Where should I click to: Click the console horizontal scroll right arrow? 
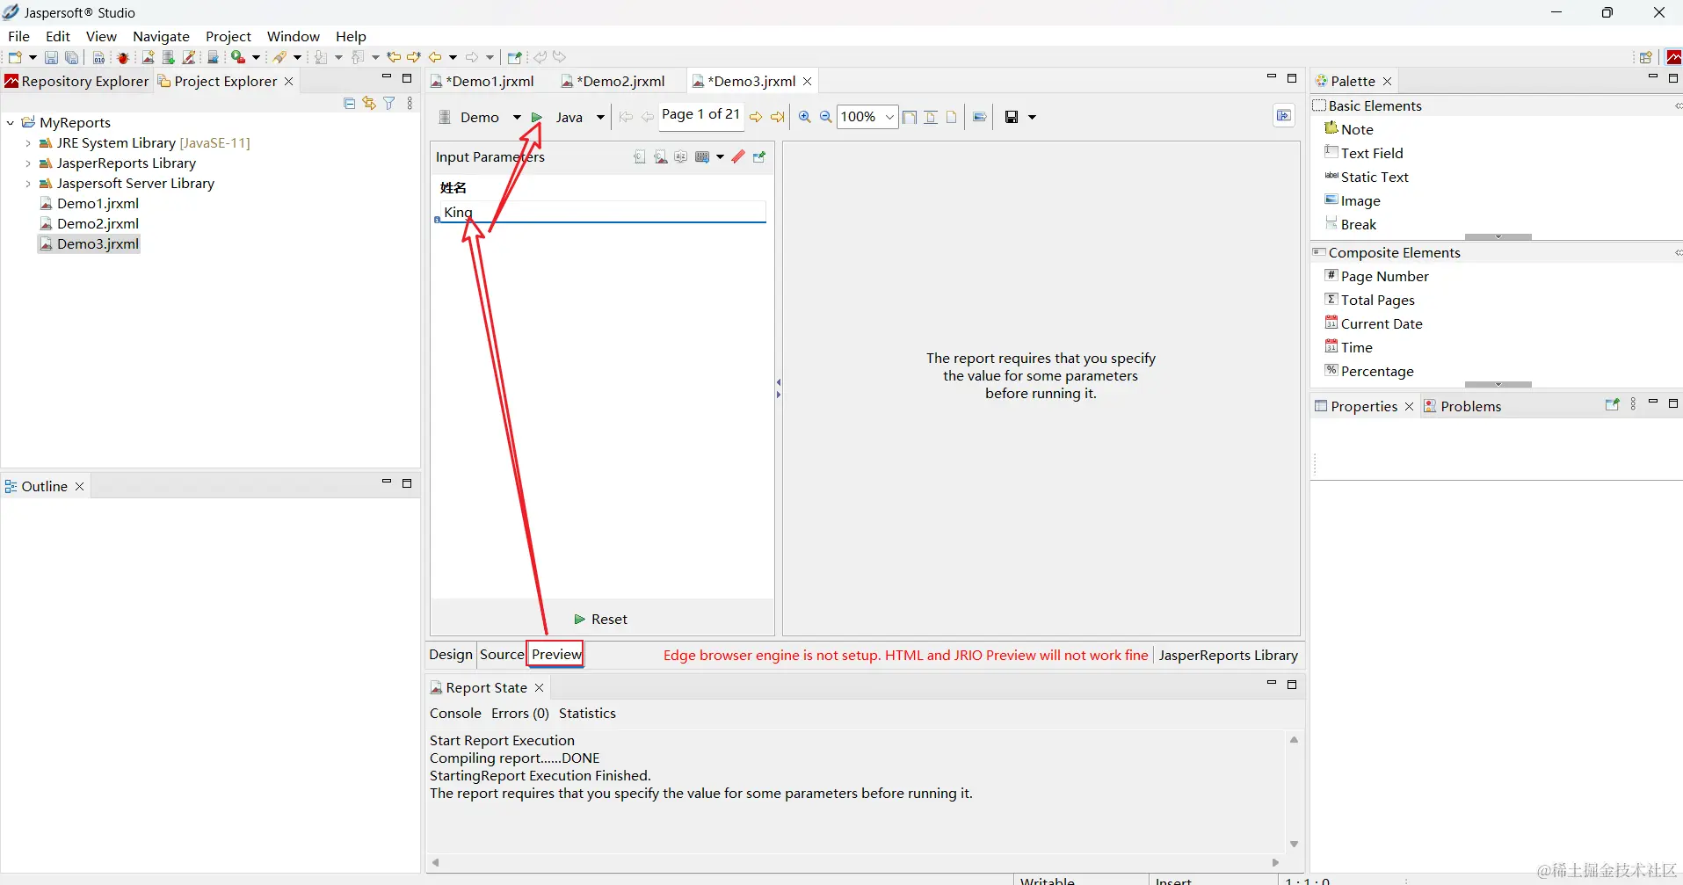click(1276, 862)
